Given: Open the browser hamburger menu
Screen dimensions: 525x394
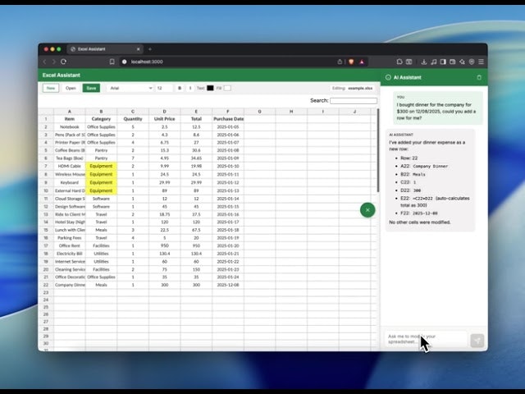Looking at the screenshot, I should 481,62.
